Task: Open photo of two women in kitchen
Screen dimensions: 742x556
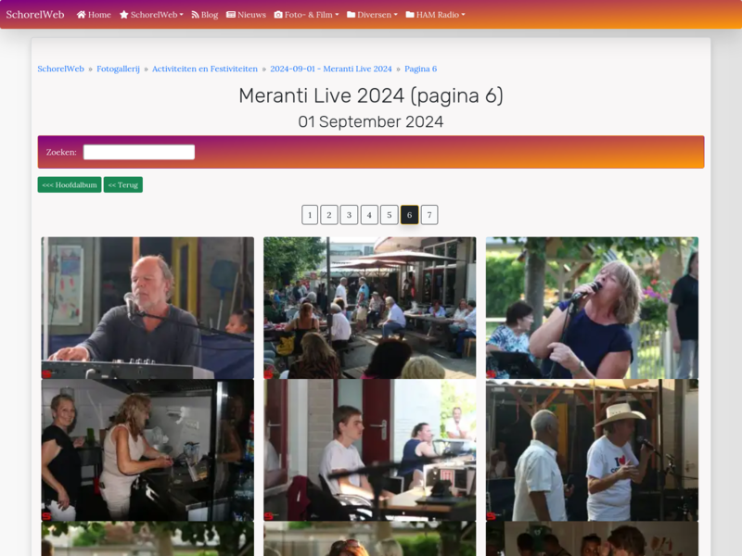Action: (147, 450)
